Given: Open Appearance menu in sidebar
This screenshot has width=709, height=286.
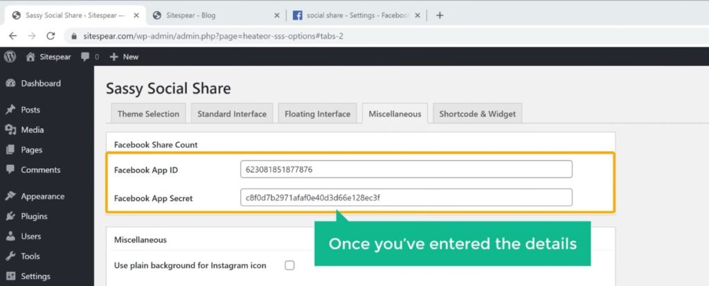Looking at the screenshot, I should coord(41,196).
